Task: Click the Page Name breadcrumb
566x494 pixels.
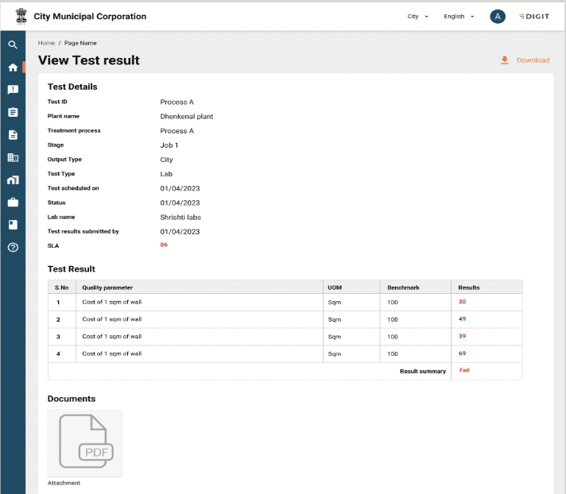Action: click(81, 43)
